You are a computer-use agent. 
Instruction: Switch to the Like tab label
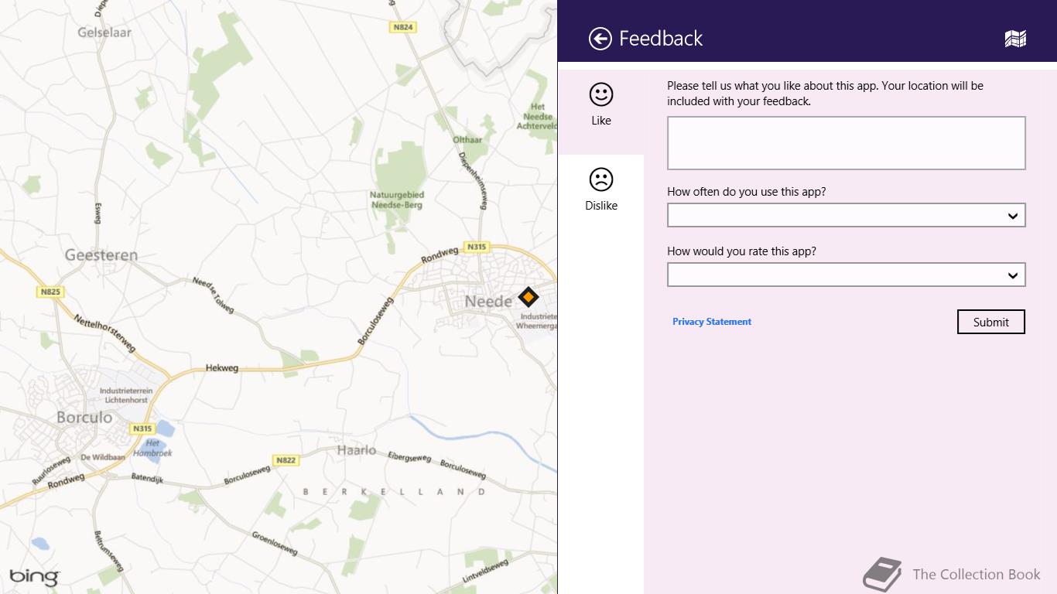point(601,121)
